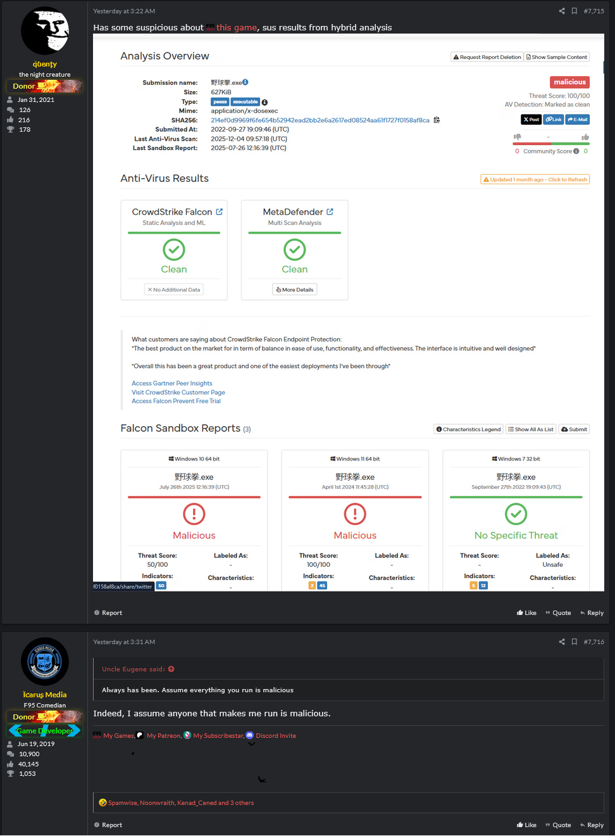Click qūenṭy's Donor banner
Screen dimensions: 615x836
[x=45, y=86]
